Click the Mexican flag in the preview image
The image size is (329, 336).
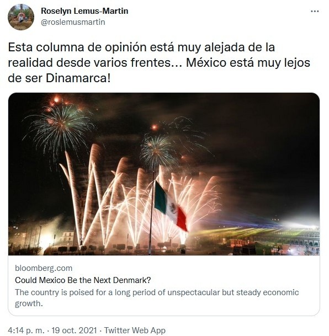point(171,206)
